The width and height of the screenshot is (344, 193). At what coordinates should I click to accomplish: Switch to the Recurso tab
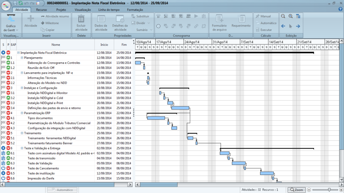42,10
